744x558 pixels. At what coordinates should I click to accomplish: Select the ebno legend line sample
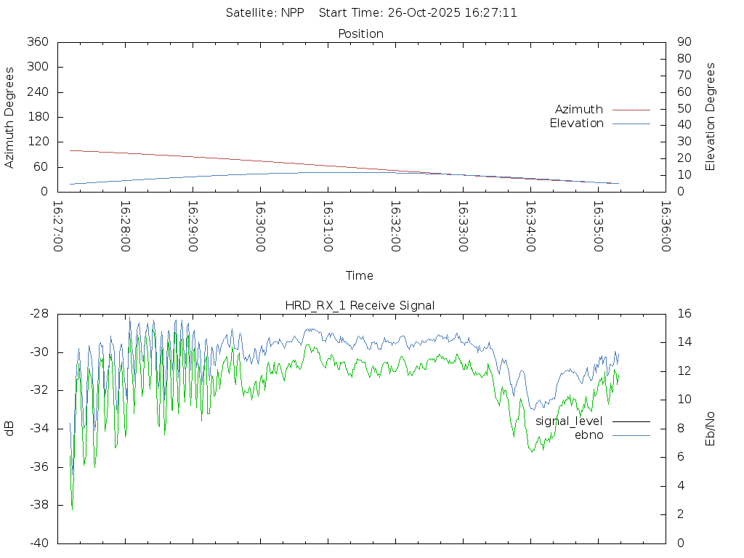click(x=631, y=435)
